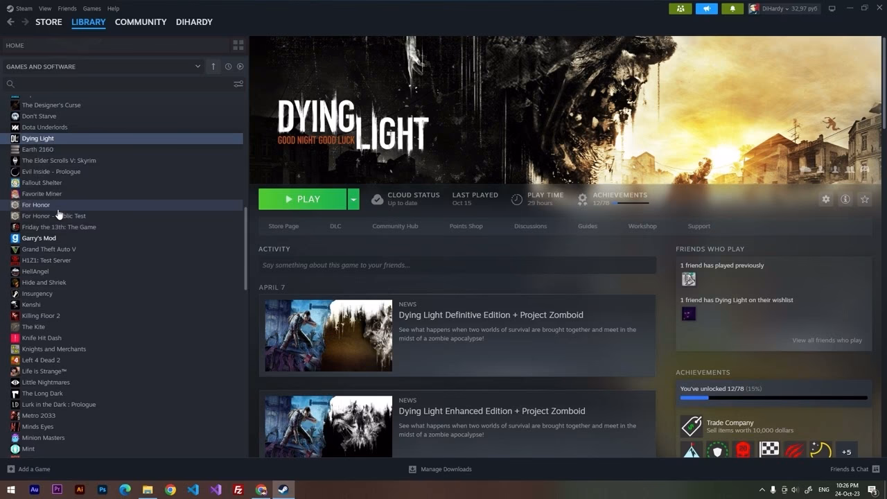Click the Trade Company achievement icon
Screen dimensions: 887x499
[691, 426]
